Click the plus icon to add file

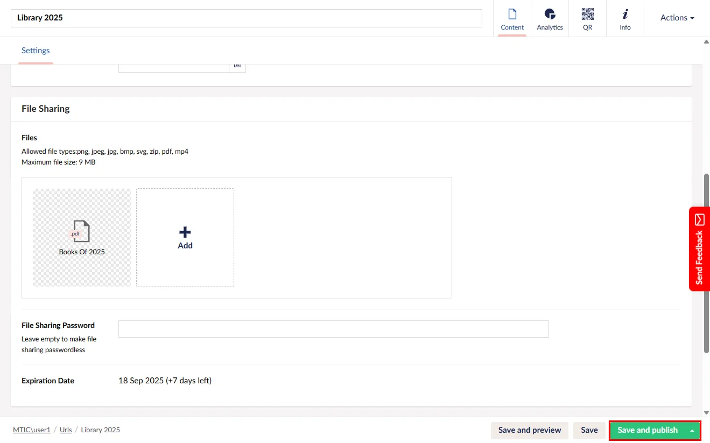[x=185, y=232]
